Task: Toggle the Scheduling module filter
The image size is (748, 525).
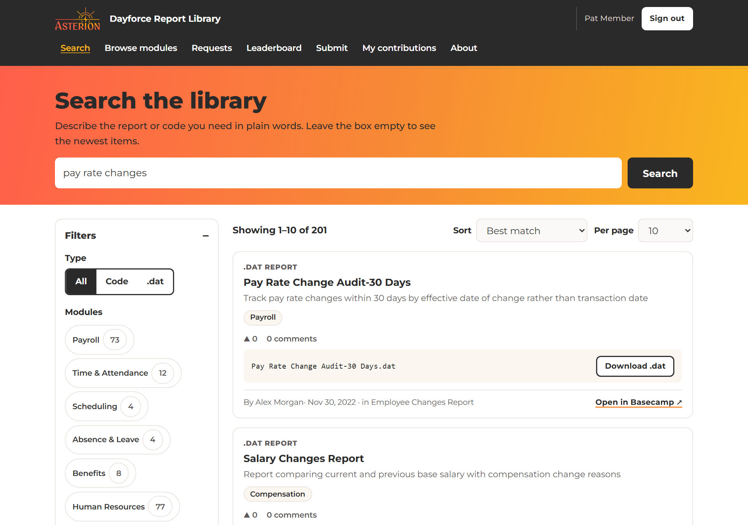Action: pos(106,406)
